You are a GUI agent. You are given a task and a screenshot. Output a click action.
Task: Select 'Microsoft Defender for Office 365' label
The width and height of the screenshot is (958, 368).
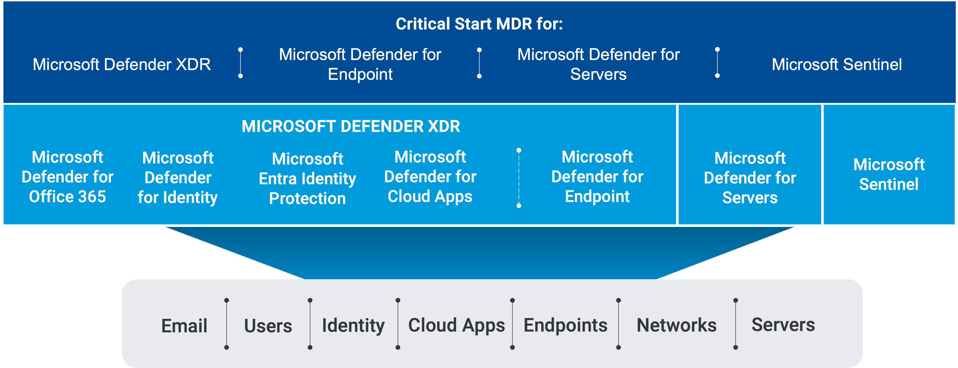[x=67, y=177]
